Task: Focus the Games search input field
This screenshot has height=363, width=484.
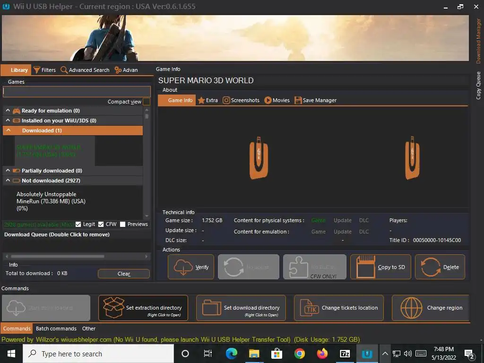Action: point(77,92)
